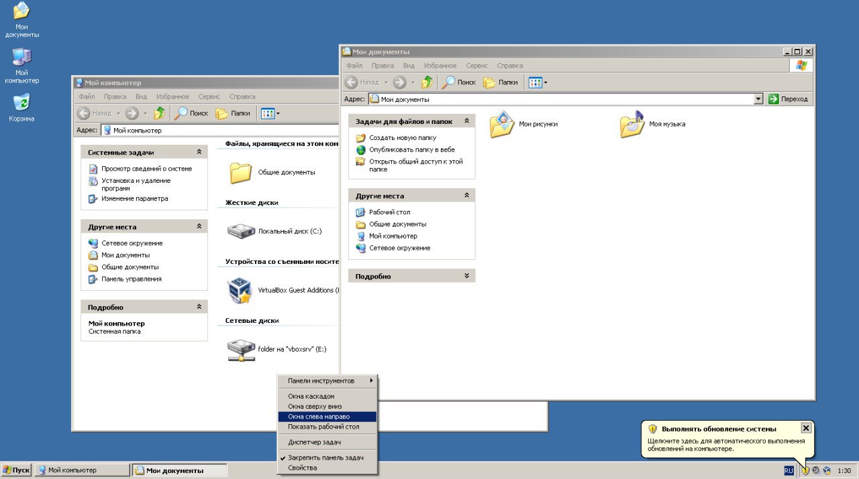This screenshot has width=859, height=479.
Task: Toggle Folders pane in My Documents toolbar
Action: pos(501,82)
